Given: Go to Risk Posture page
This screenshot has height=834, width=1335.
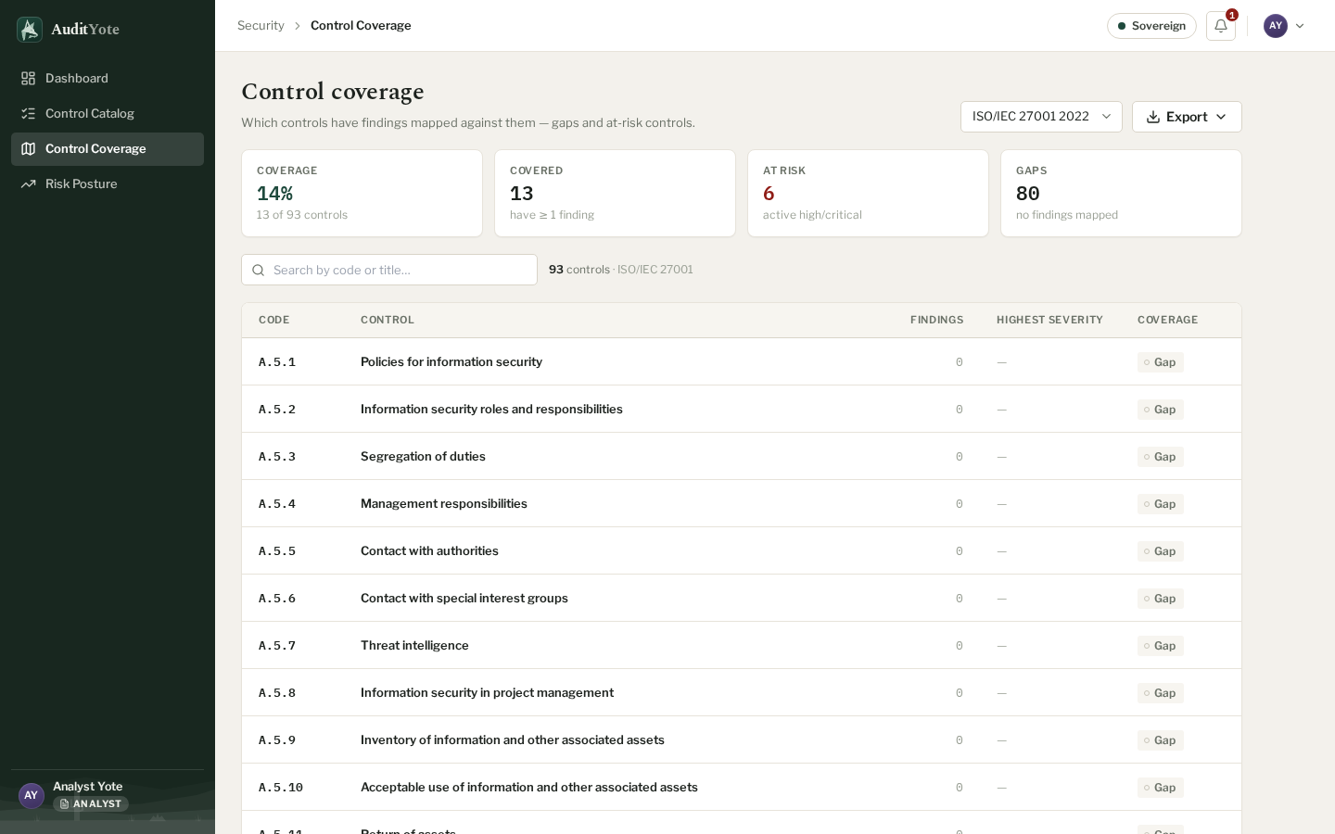Looking at the screenshot, I should coord(108,184).
